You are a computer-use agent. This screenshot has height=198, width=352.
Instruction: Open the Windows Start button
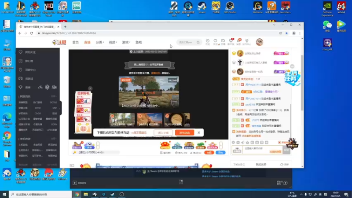click(4, 194)
